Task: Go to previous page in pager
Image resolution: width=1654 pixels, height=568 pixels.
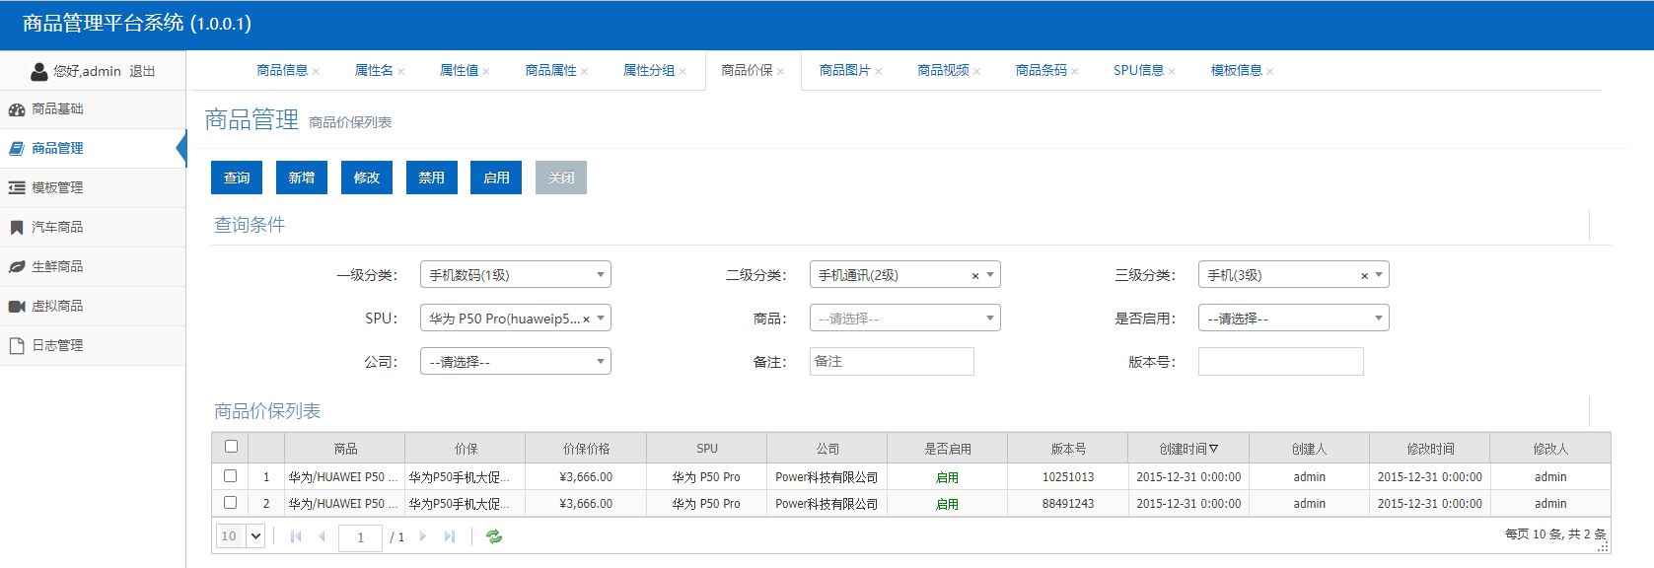Action: [322, 536]
